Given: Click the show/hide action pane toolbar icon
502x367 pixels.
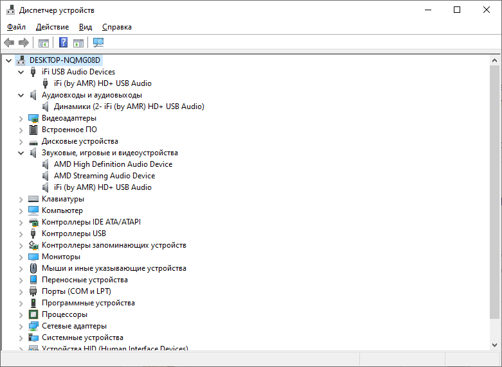Looking at the screenshot, I should 78,42.
